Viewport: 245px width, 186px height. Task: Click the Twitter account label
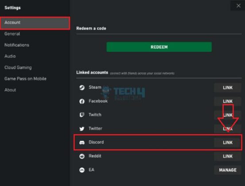point(95,128)
